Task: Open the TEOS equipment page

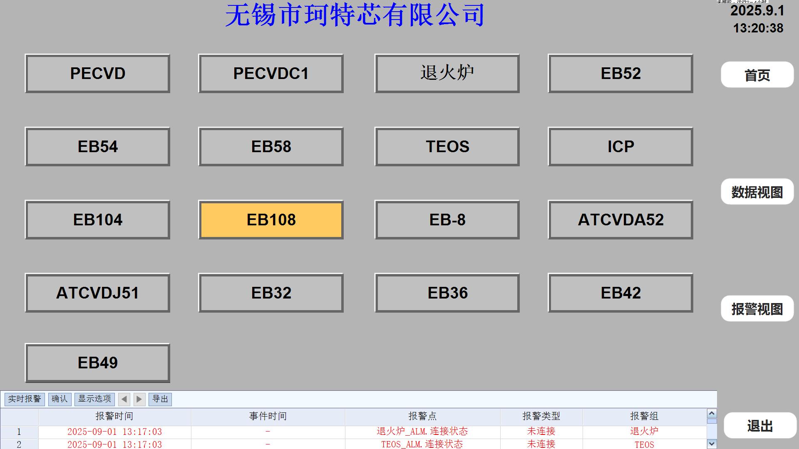Action: coord(447,147)
